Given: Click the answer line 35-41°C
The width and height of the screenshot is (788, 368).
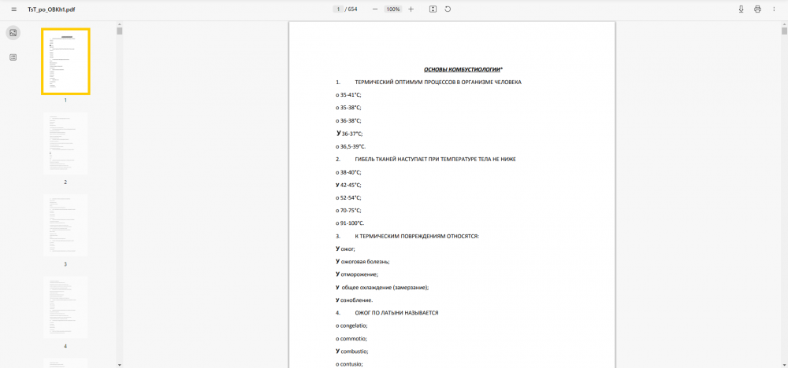Looking at the screenshot, I should 348,95.
